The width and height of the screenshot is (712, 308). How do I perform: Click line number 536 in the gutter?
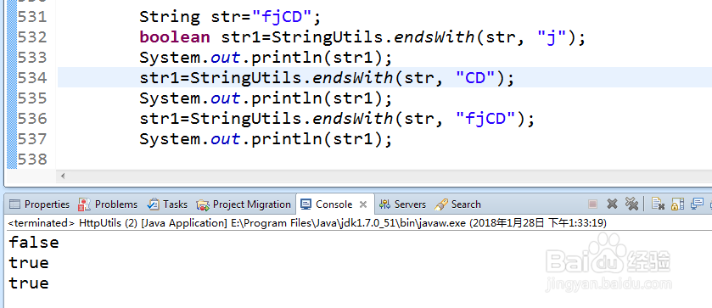(x=31, y=119)
